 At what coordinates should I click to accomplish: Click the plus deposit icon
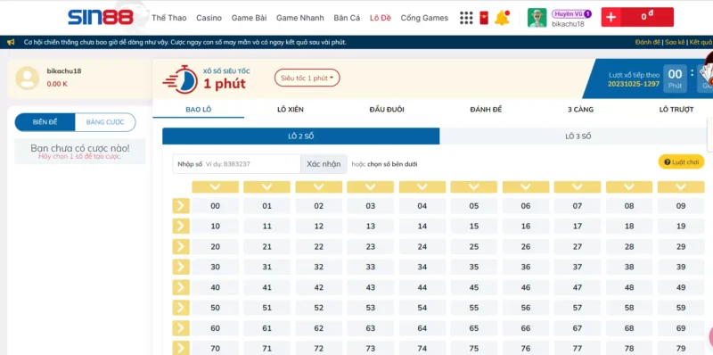click(x=611, y=17)
